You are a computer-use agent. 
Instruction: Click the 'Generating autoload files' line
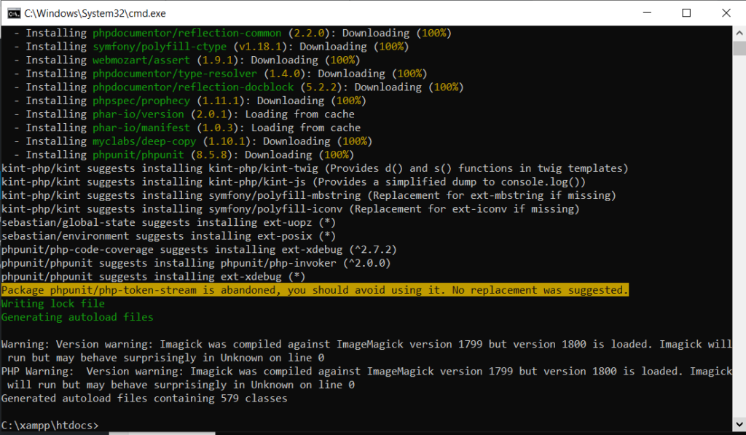click(77, 317)
